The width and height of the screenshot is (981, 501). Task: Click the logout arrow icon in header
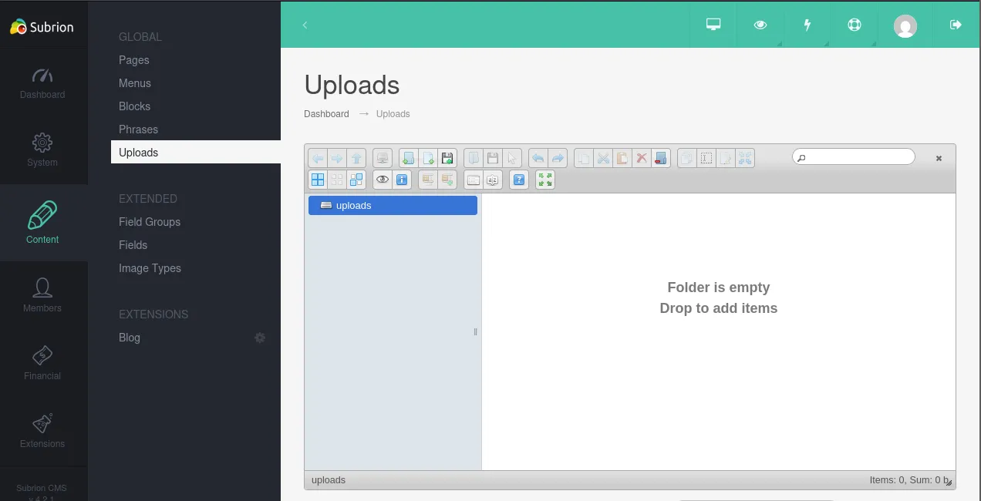pyautogui.click(x=956, y=25)
